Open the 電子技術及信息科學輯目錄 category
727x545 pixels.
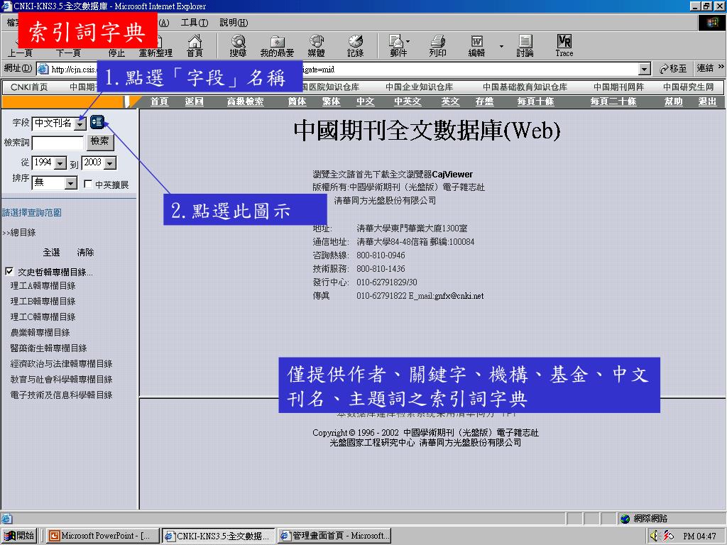click(61, 395)
